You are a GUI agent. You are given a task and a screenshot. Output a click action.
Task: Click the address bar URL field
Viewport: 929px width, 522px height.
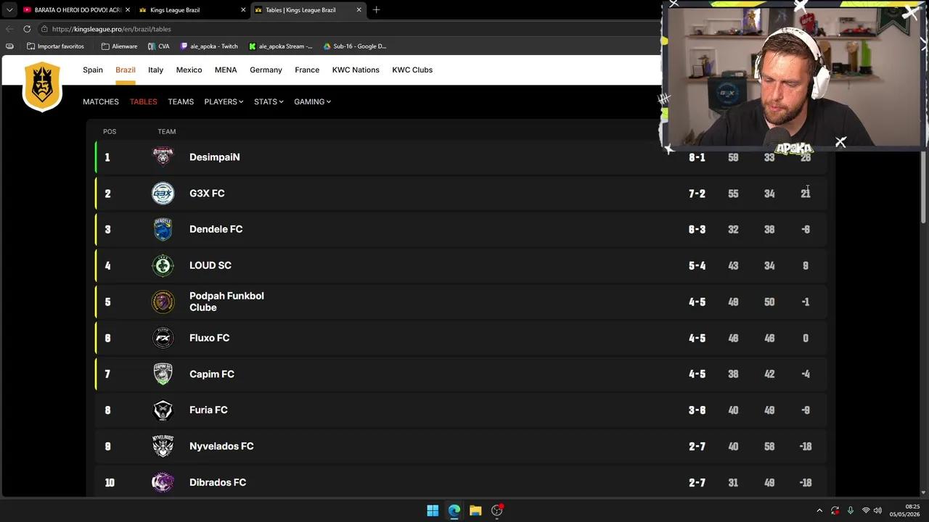[x=348, y=29]
